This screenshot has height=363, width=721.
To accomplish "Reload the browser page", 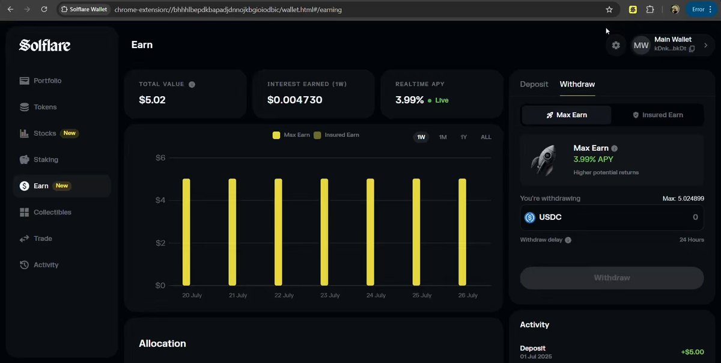I will click(x=44, y=10).
